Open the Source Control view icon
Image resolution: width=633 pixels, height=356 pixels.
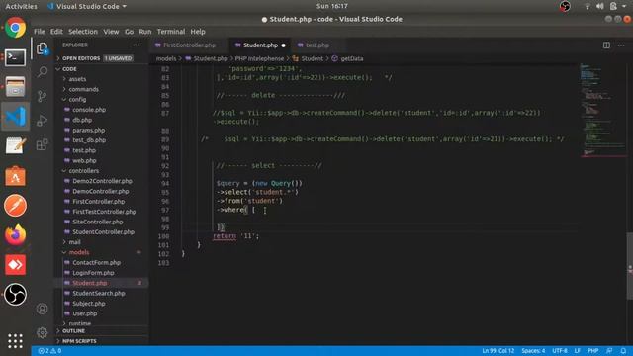(43, 96)
